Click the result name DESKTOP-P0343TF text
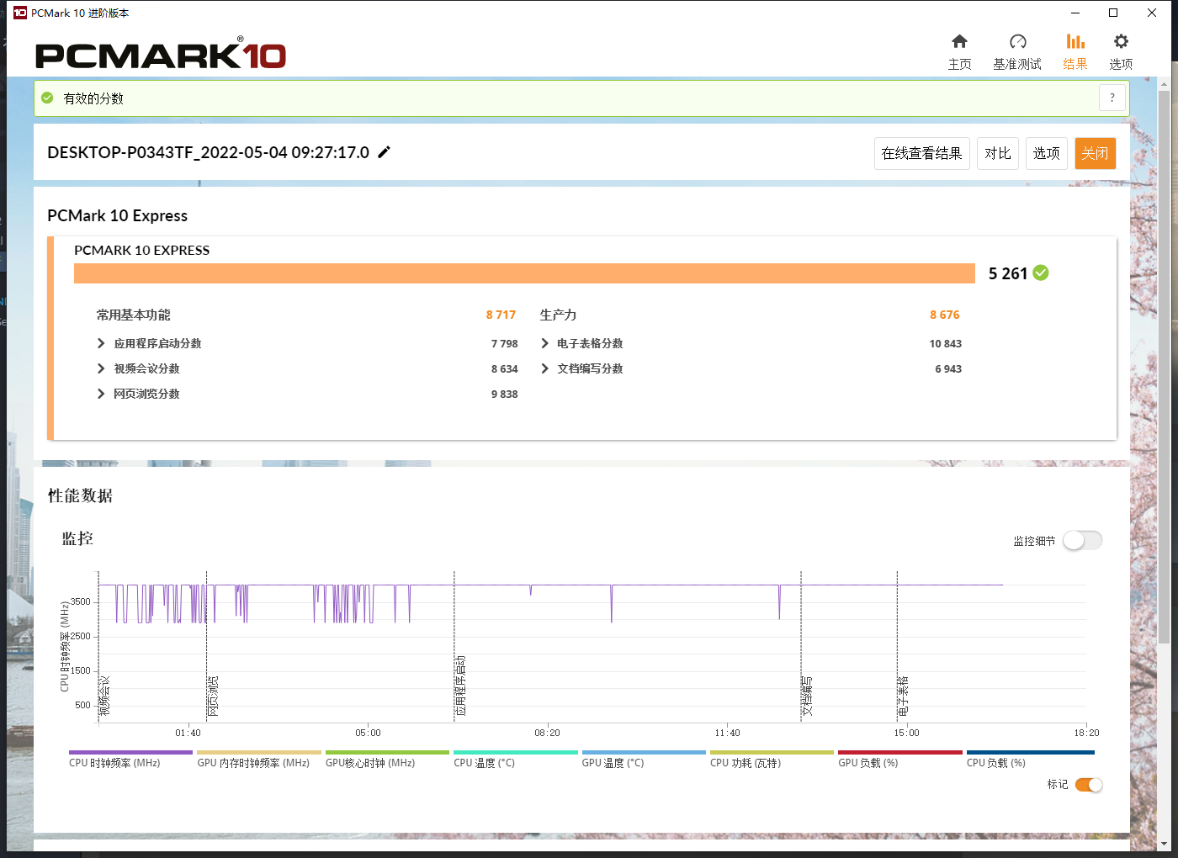Screen dimensions: 1178x858 coord(208,152)
